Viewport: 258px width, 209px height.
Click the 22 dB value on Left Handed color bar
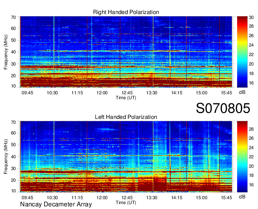click(x=251, y=157)
